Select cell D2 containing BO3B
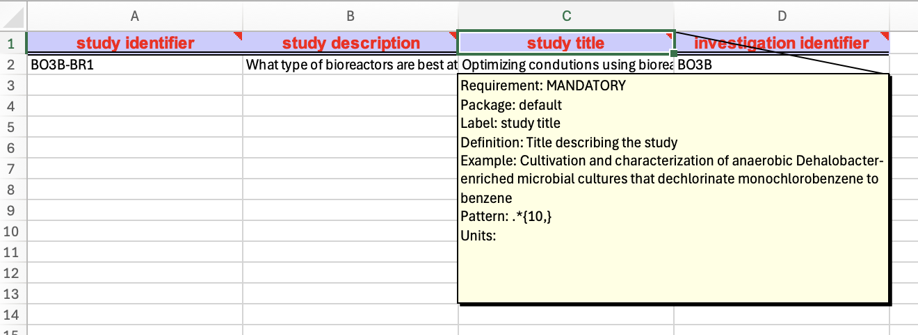Viewport: 918px width, 335px height. 782,65
